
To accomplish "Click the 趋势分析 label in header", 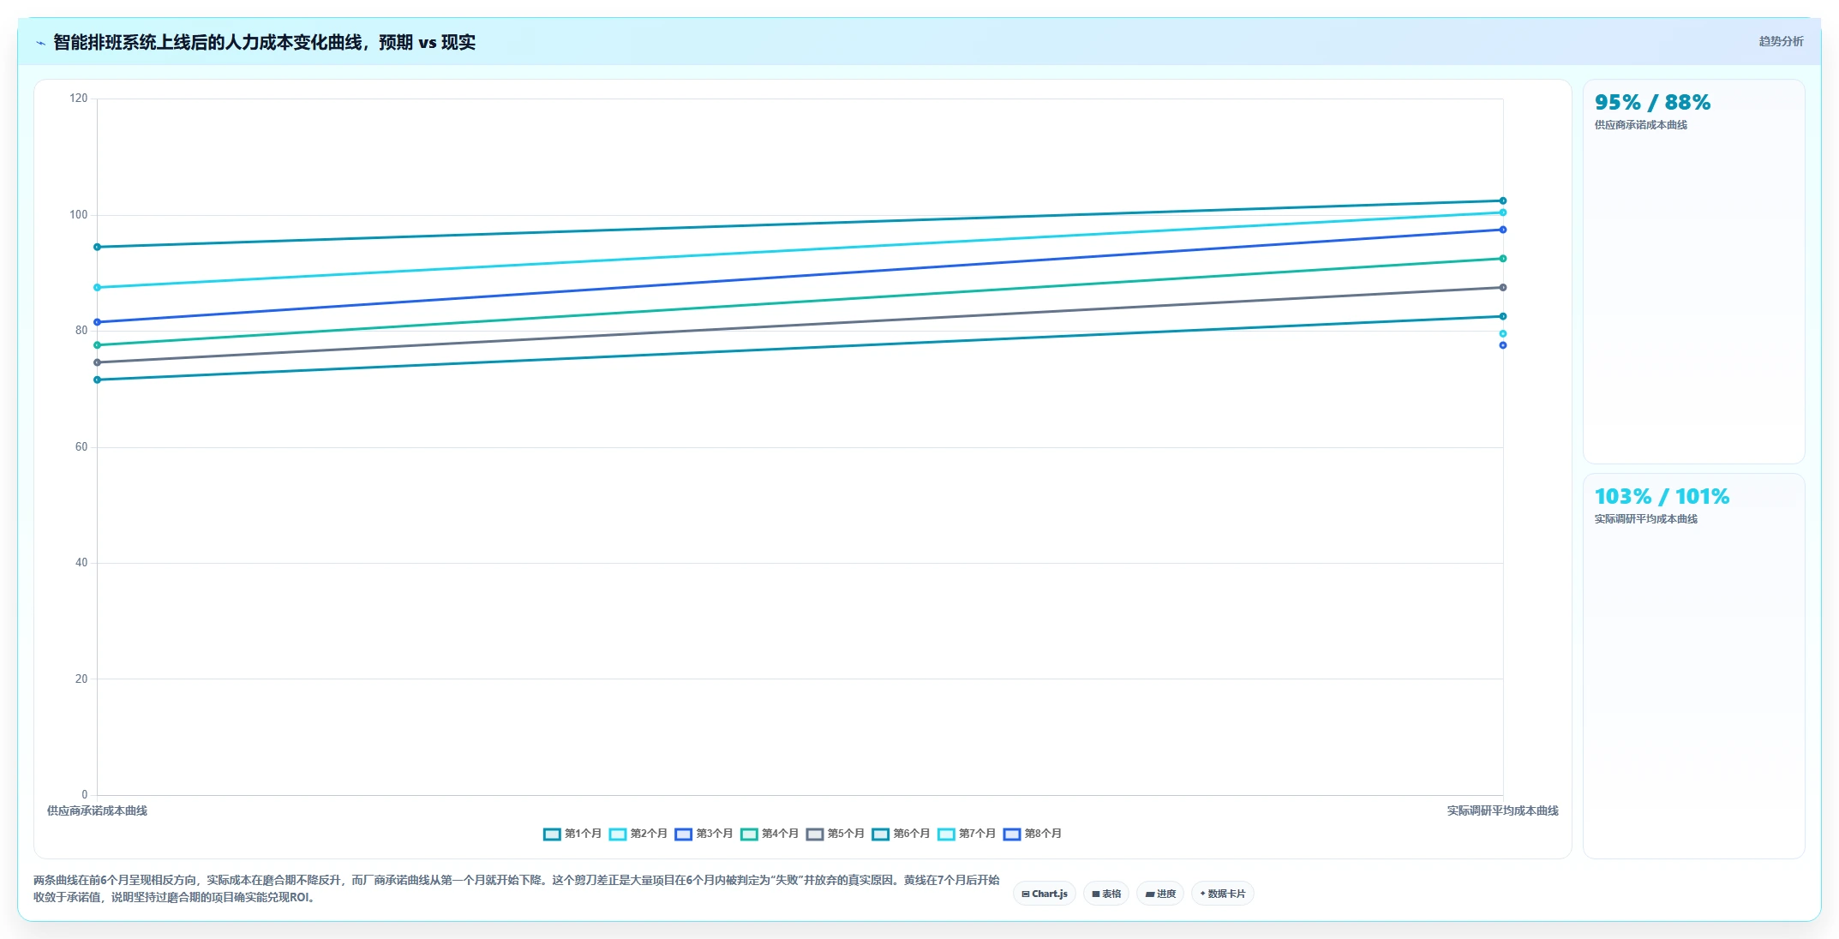I will [1781, 41].
